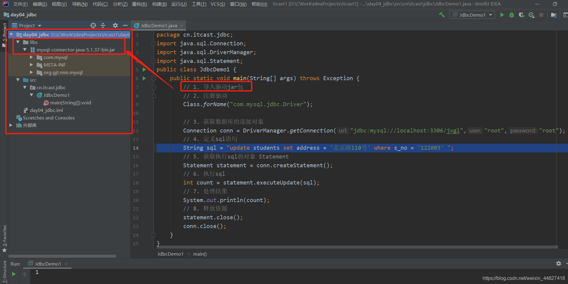Screen dimensions: 568x284
Task: Toggle the 1: Project side tool button
Action: pyautogui.click(x=4, y=35)
